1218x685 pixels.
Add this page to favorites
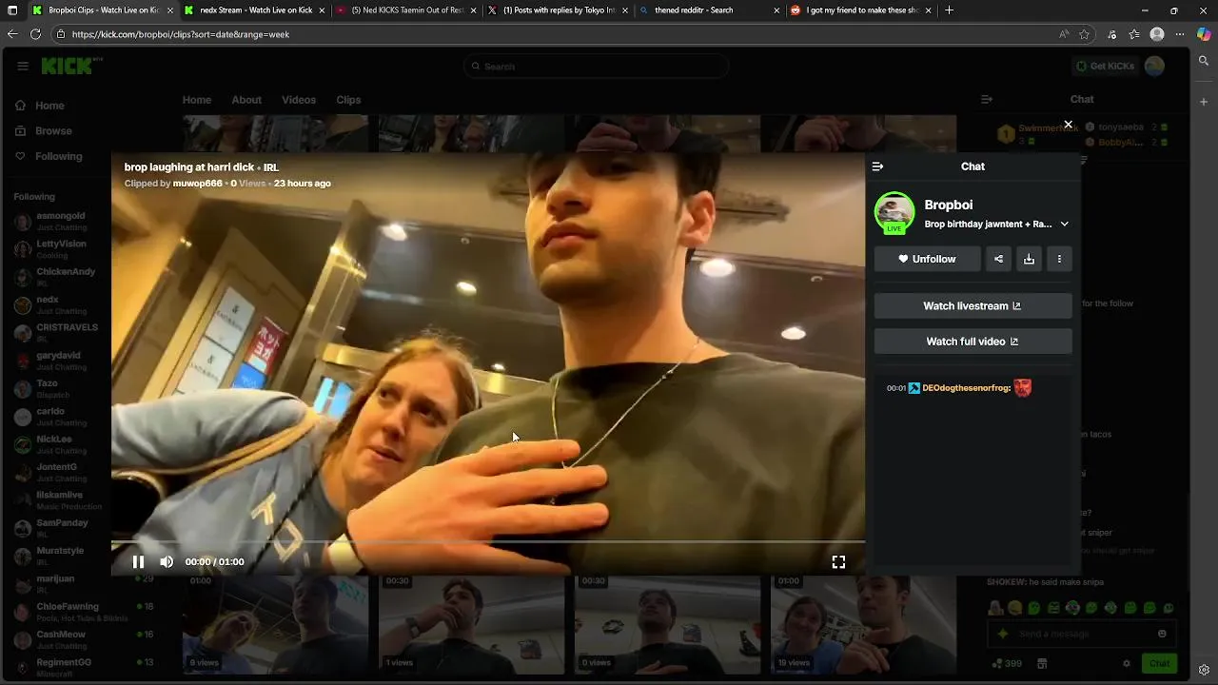[x=1084, y=34]
